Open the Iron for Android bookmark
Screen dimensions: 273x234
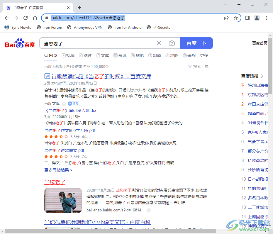[x=125, y=28]
